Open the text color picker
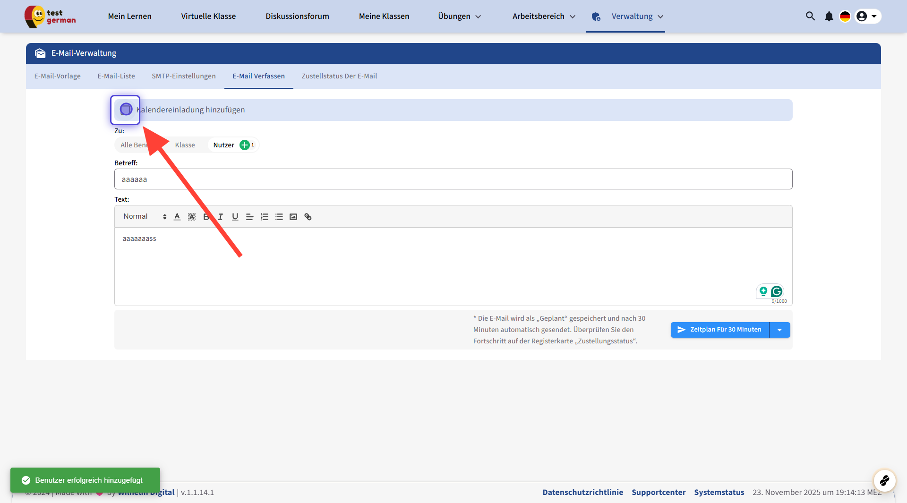 coord(177,217)
